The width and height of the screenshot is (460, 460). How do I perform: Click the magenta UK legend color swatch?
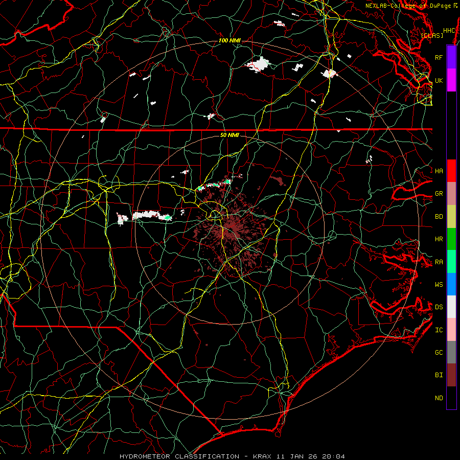[x=451, y=80]
